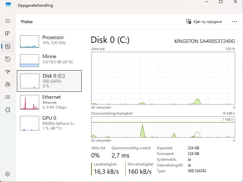Select Ethernet performance item
The width and height of the screenshot is (243, 182).
[x=49, y=102]
